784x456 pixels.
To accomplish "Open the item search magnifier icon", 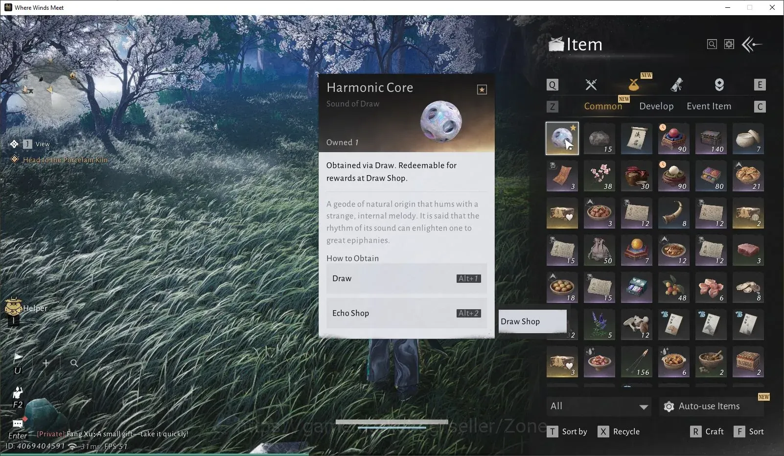I will (x=712, y=45).
